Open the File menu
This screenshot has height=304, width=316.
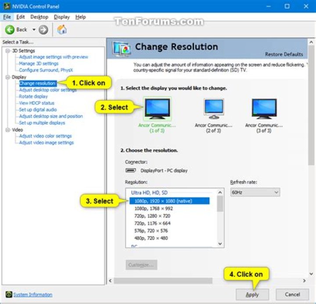click(x=7, y=17)
